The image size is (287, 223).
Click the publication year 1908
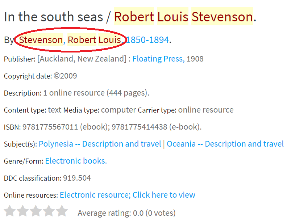[x=195, y=59]
